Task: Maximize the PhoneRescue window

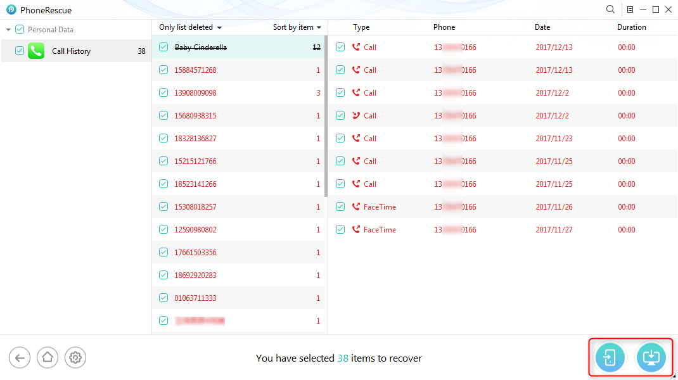Action: (656, 9)
